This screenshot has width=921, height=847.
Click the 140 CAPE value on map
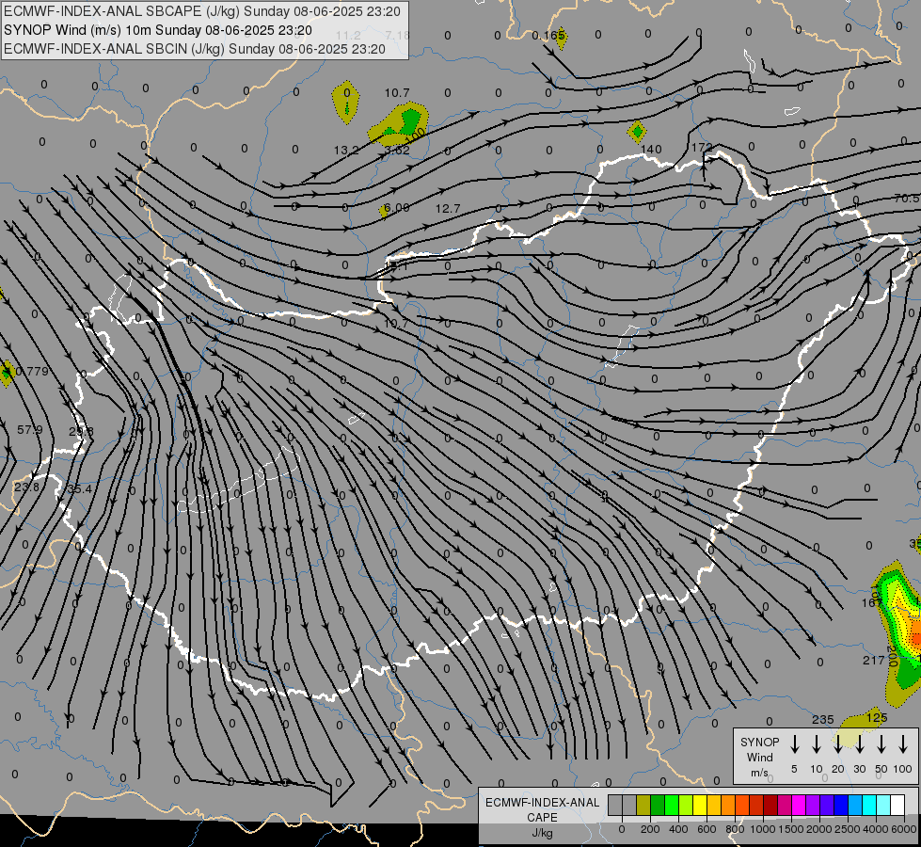(651, 150)
